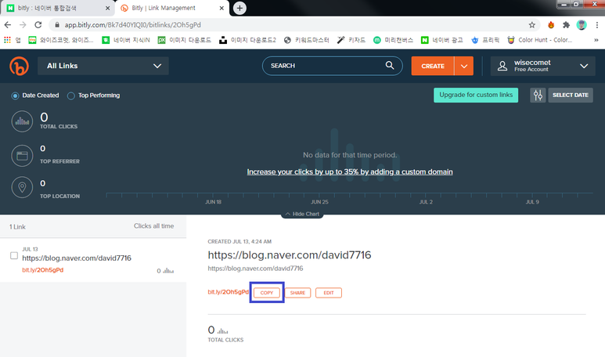Switch to Bitly Link Management tab
The height and width of the screenshot is (357, 605).
(171, 8)
